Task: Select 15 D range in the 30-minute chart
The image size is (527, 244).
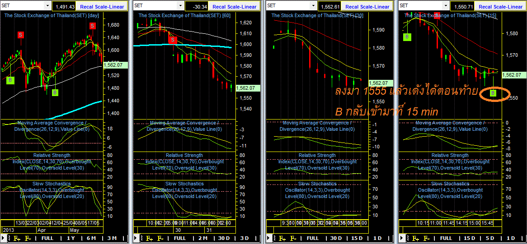Action: point(356,238)
